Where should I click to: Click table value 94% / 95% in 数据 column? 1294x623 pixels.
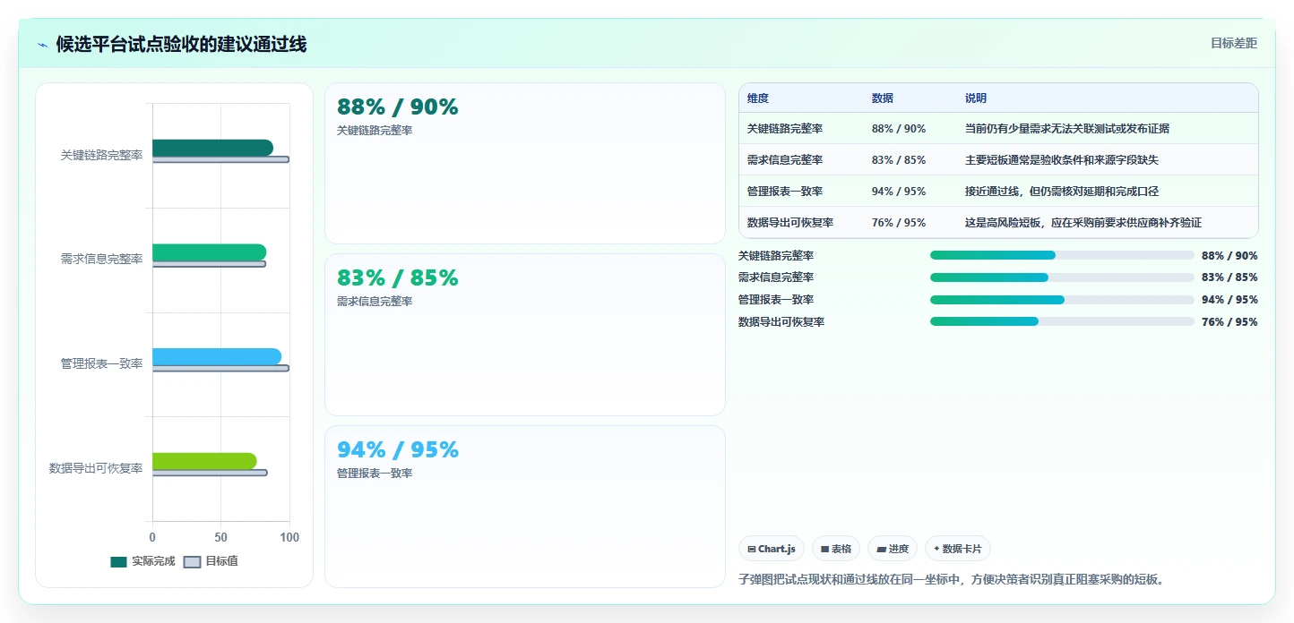pyautogui.click(x=899, y=192)
